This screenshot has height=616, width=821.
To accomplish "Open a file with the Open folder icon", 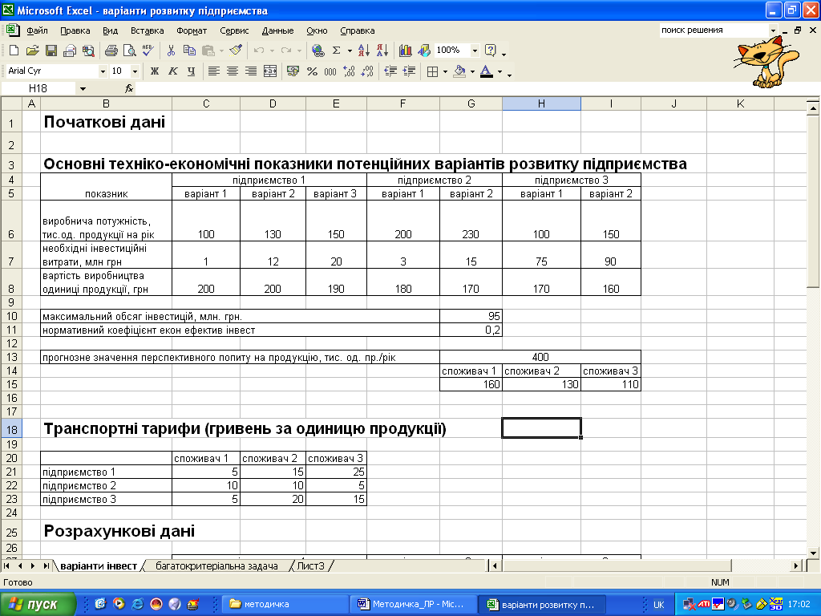I will 32,51.
